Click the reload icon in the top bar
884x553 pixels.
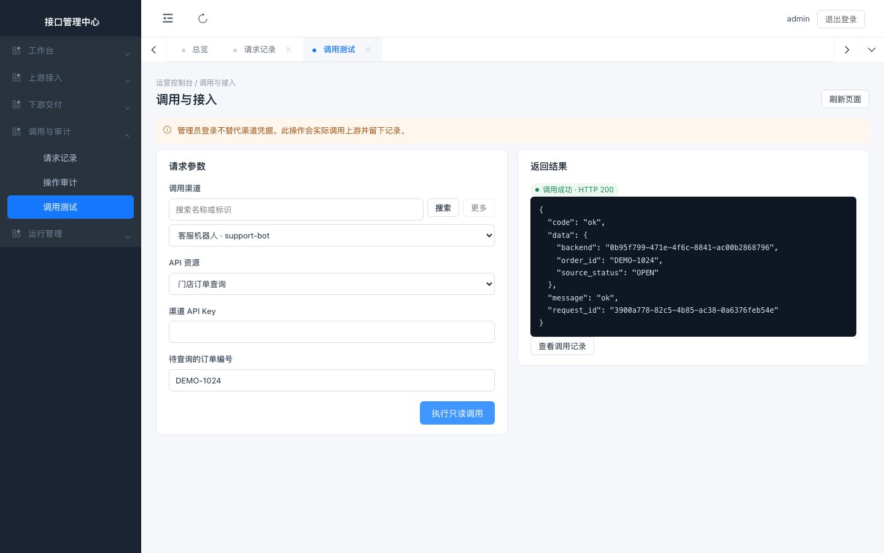coord(203,18)
